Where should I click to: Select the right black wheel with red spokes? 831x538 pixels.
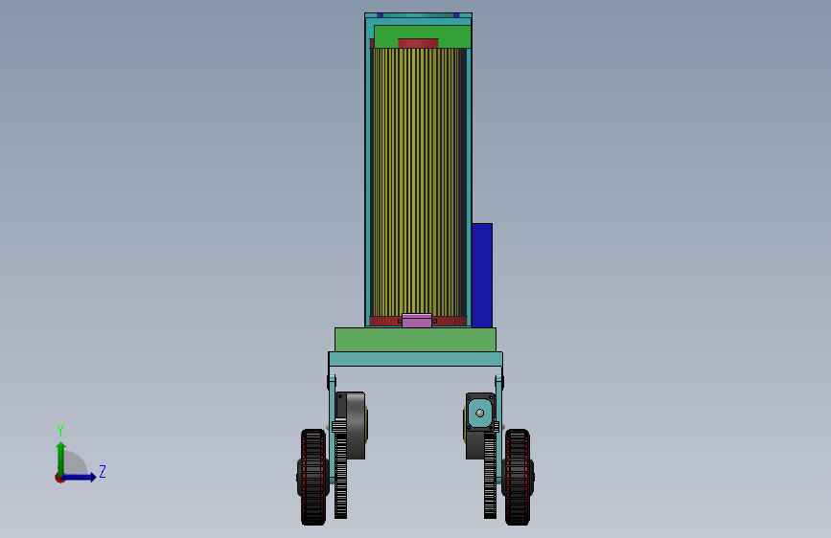coord(518,477)
